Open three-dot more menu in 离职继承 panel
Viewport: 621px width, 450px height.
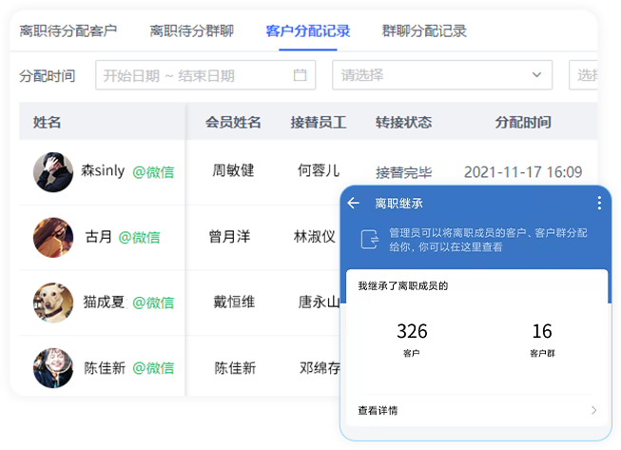click(x=599, y=203)
